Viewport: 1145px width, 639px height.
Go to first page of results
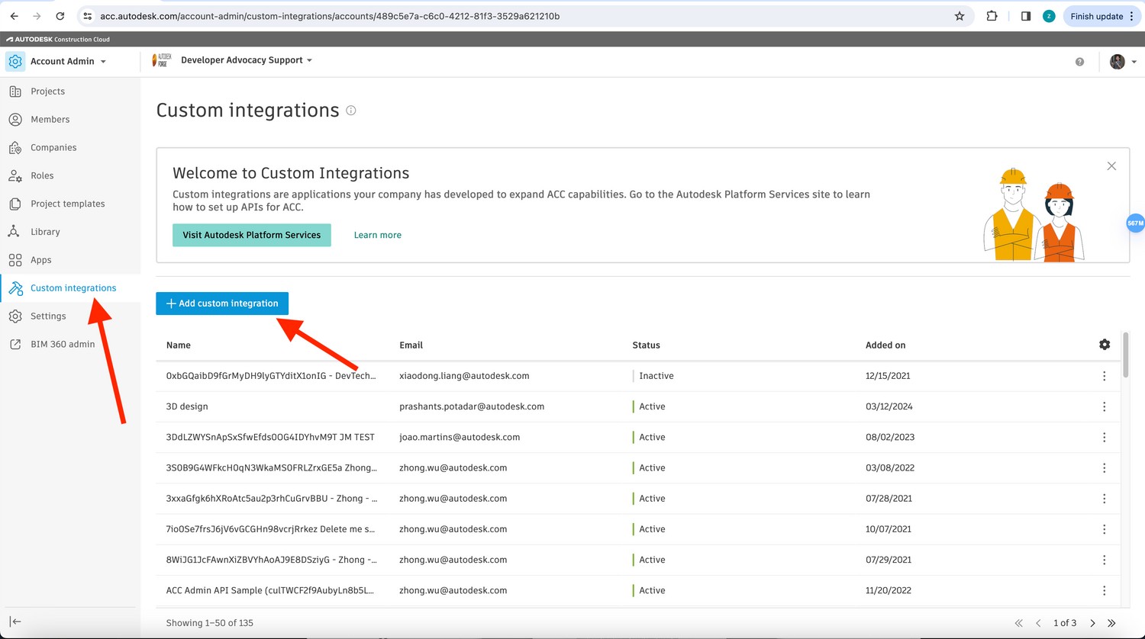click(1018, 623)
